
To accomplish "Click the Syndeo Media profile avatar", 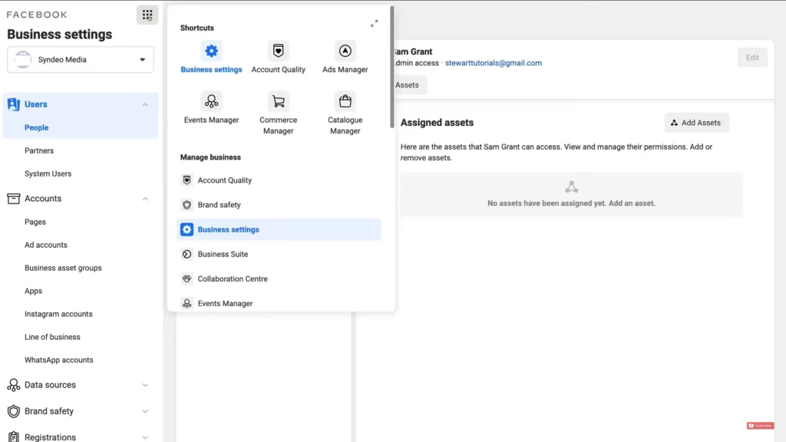I will click(x=22, y=60).
